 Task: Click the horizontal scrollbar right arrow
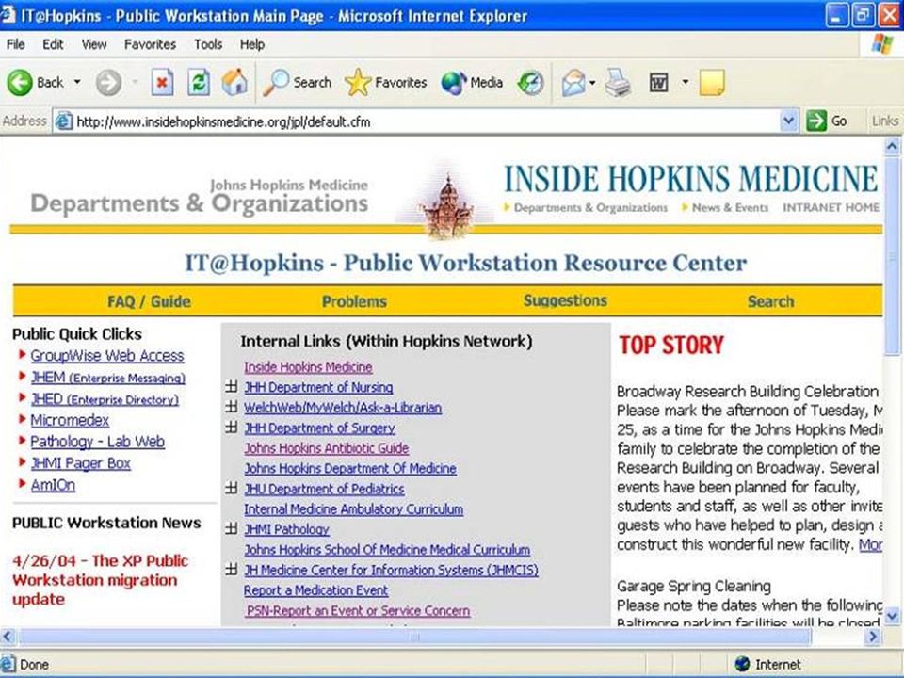tap(873, 637)
